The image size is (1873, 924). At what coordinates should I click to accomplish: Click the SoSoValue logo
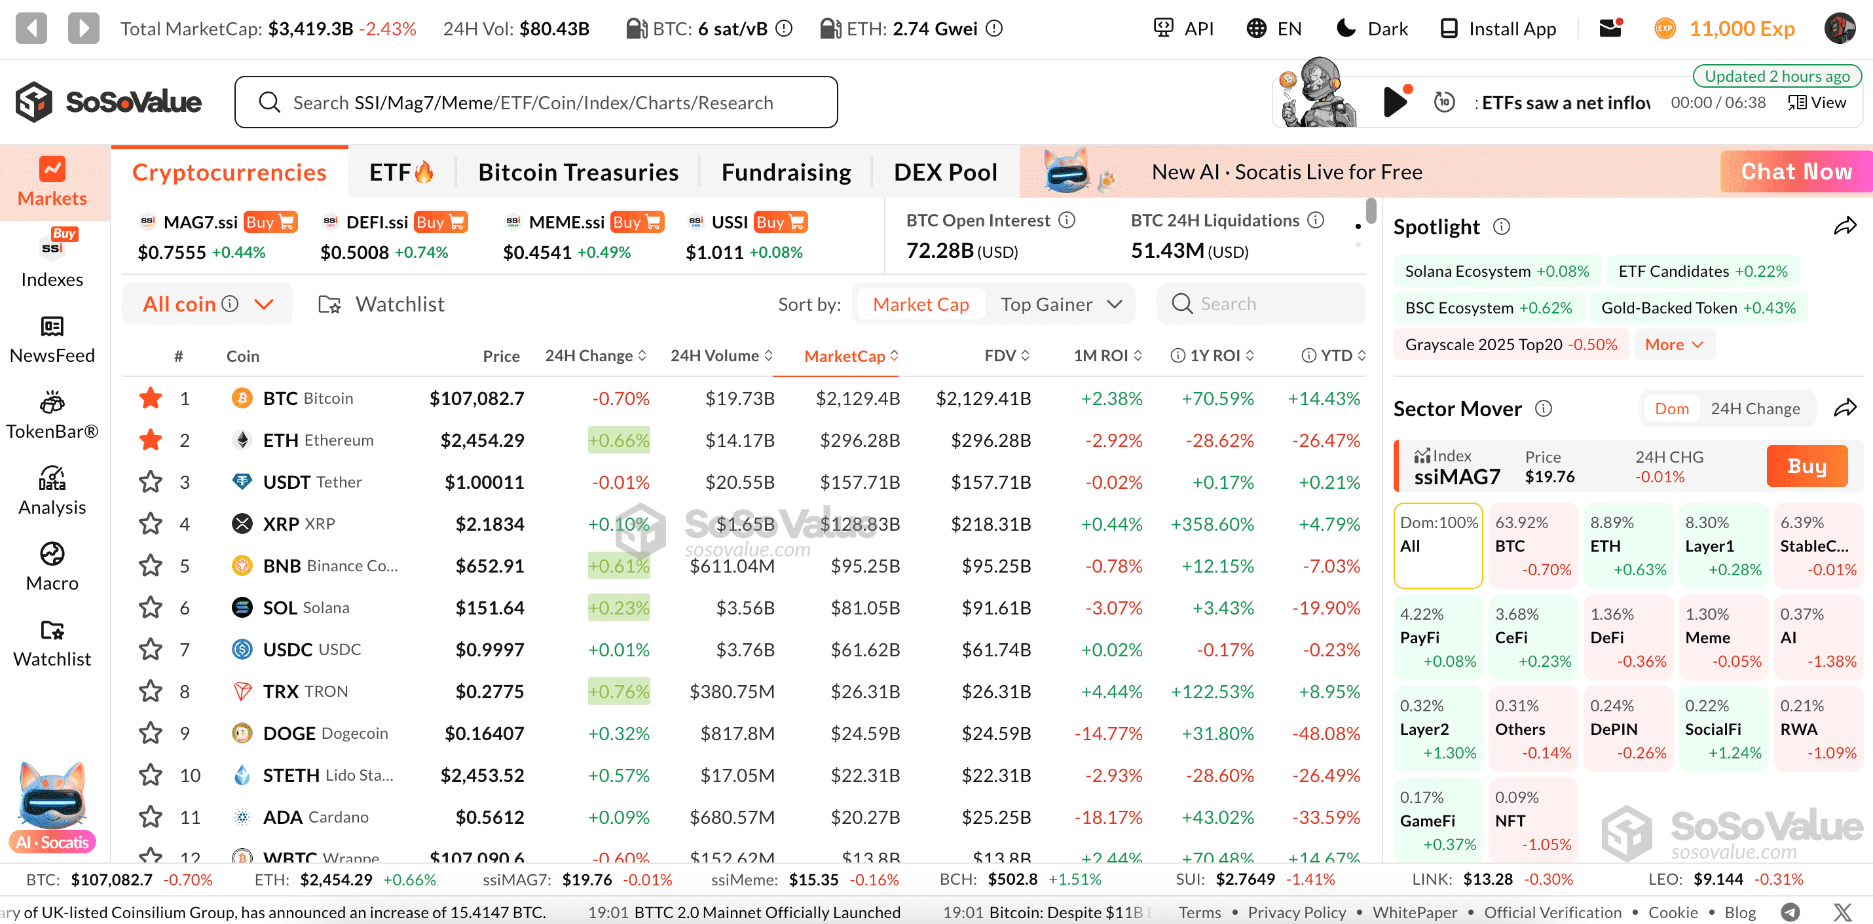108,103
